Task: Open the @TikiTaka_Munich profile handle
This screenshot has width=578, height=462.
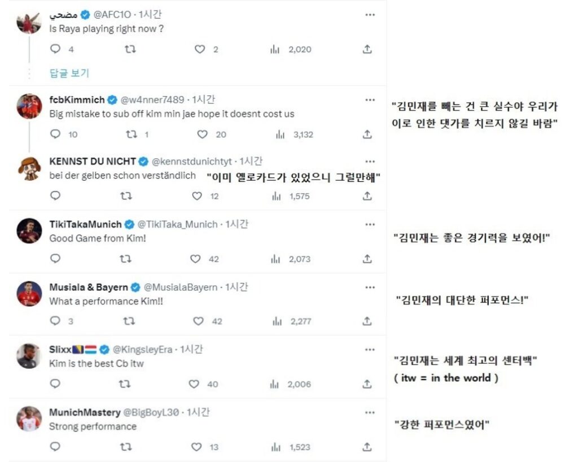Action: (177, 224)
